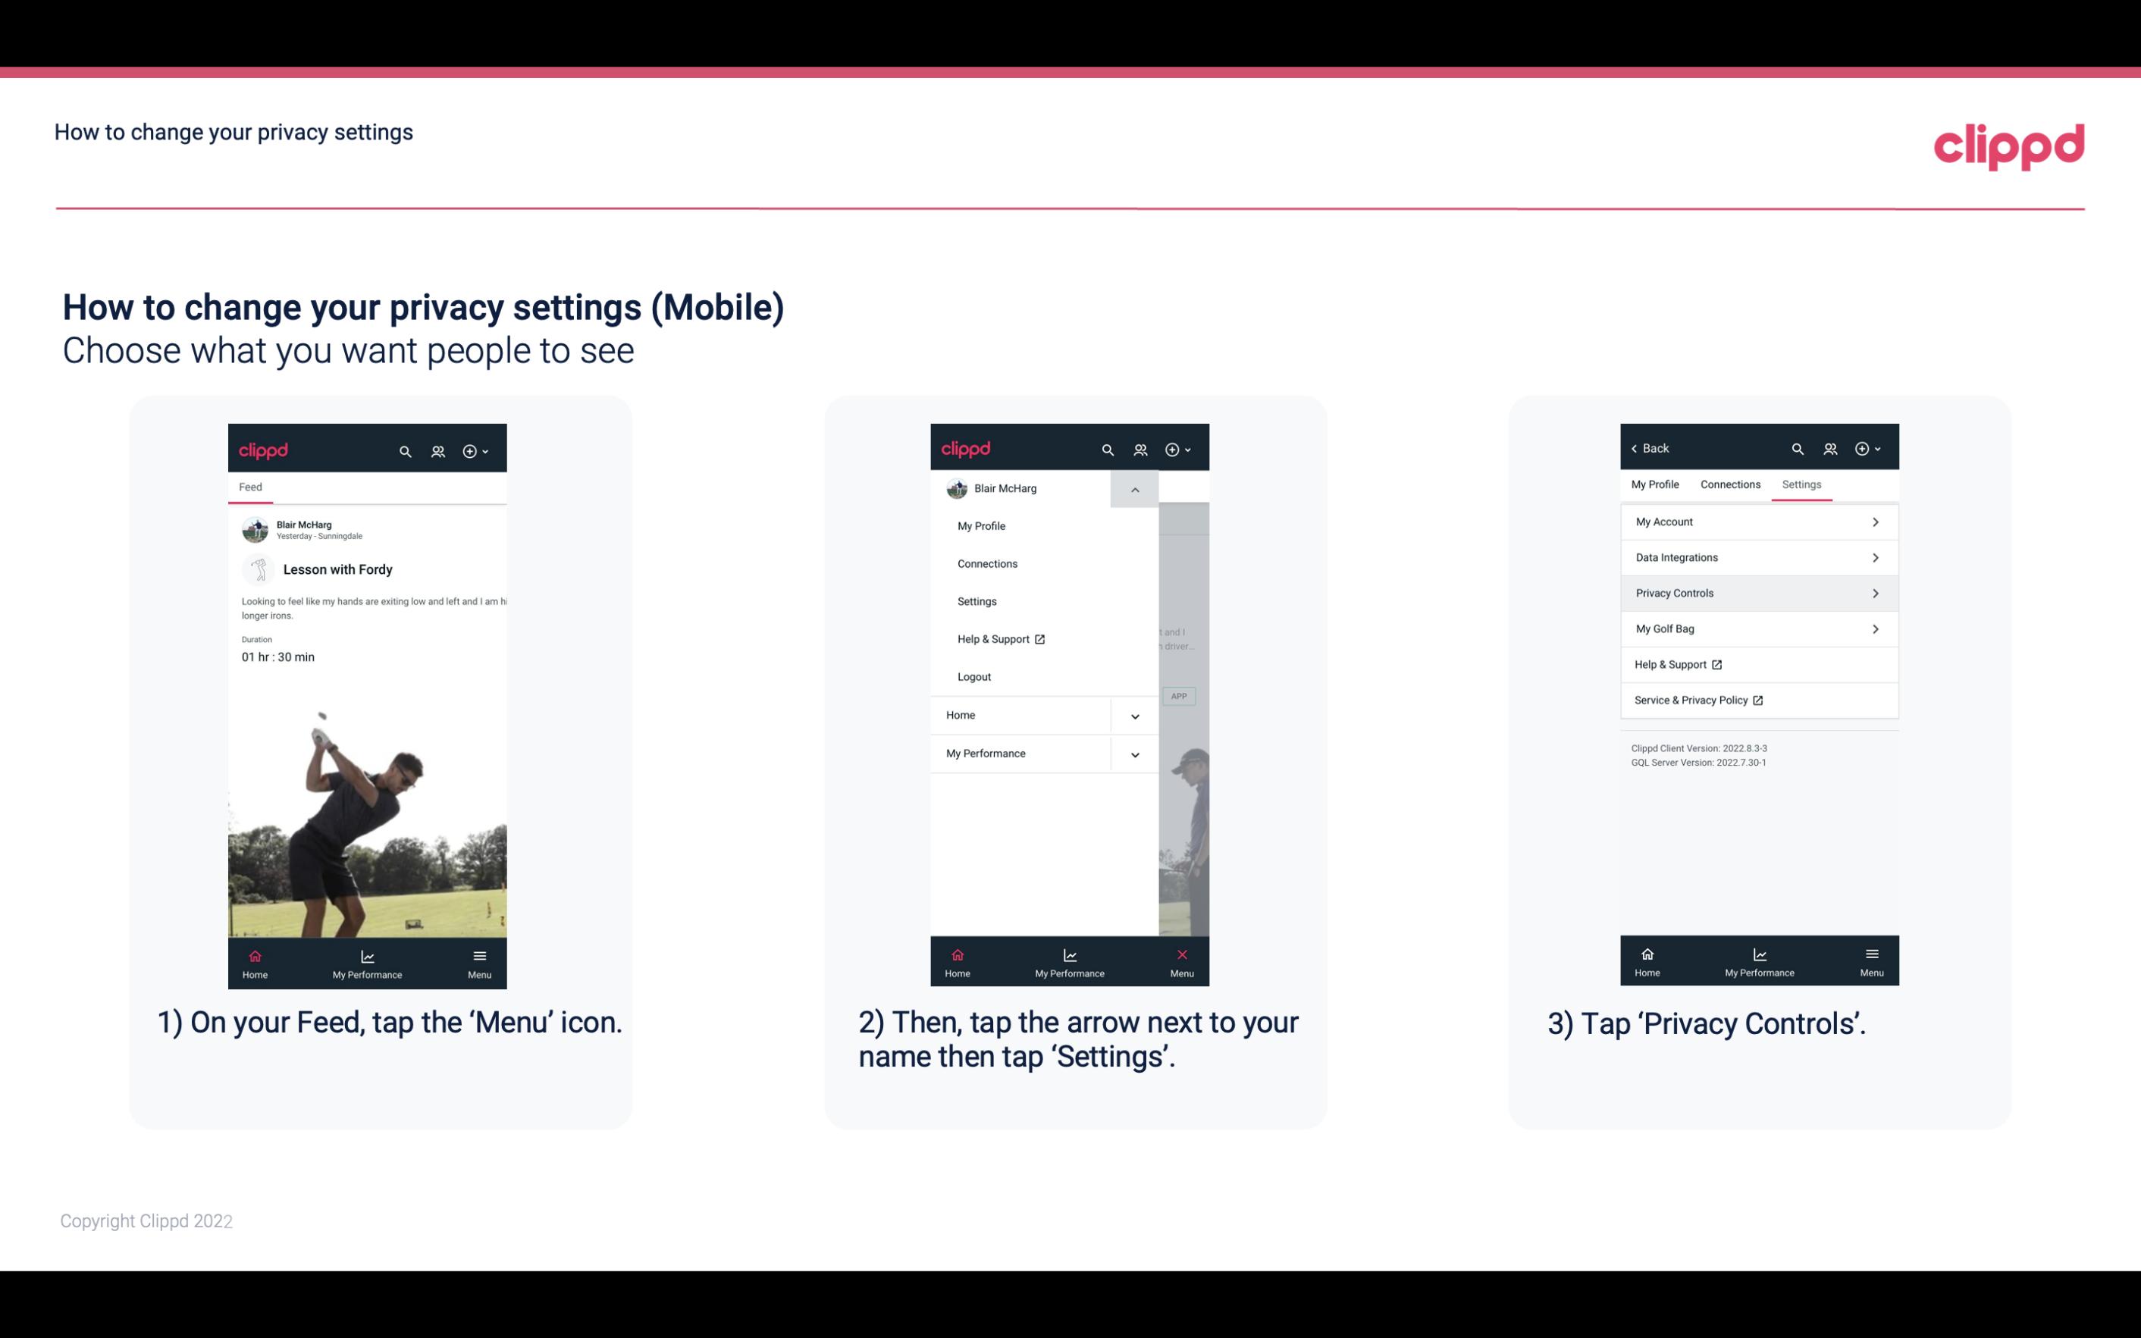Image resolution: width=2141 pixels, height=1338 pixels.
Task: Select the My Profile tab
Action: (x=1656, y=484)
